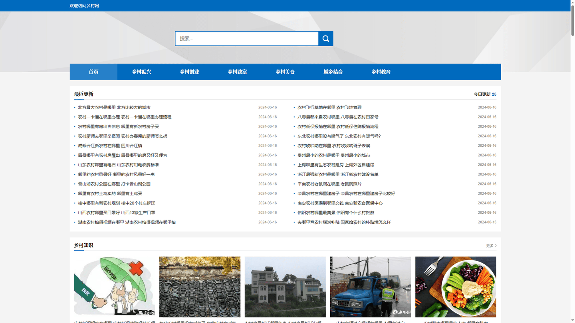Open 农村飞行基地在哪里 article
Viewport: 575px width, 323px height.
coord(329,107)
